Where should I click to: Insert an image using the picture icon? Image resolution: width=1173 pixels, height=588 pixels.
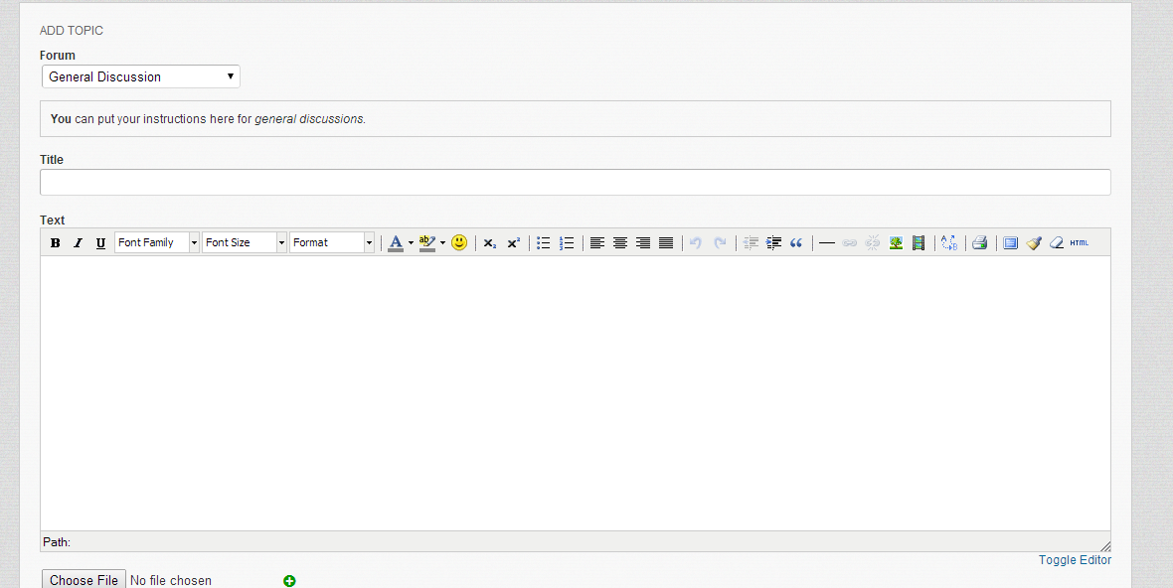tap(896, 243)
